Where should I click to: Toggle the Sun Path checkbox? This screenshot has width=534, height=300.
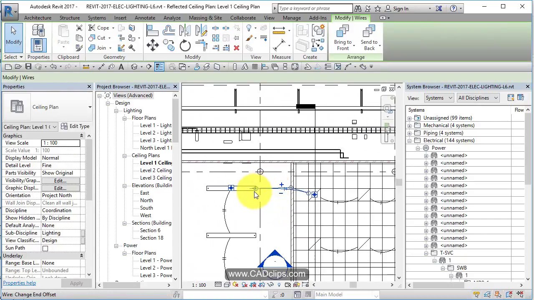(x=45, y=248)
